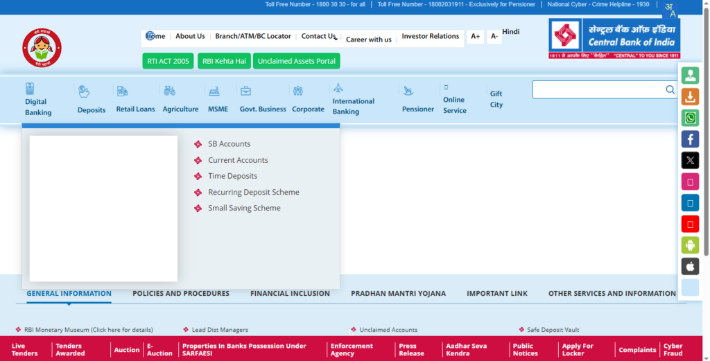
Task: Click the MSME factory icon
Action: 214,91
